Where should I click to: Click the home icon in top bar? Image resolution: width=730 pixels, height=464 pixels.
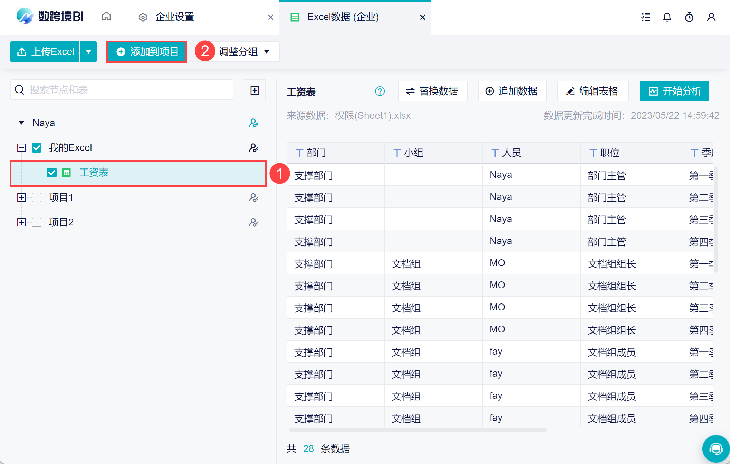click(x=106, y=17)
